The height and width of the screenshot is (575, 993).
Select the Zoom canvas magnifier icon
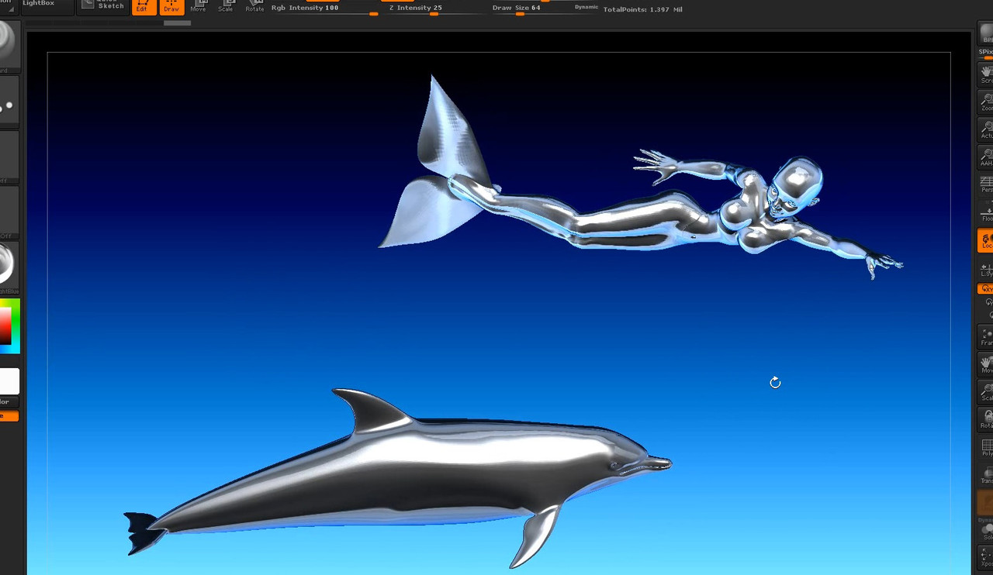point(985,102)
